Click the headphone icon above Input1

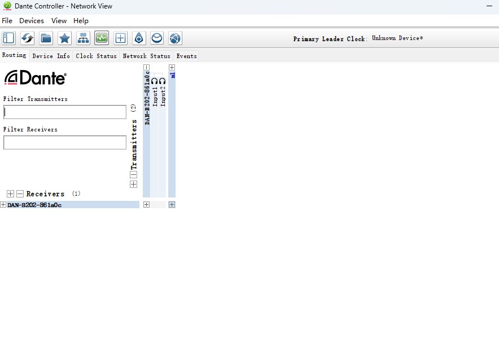(x=154, y=81)
